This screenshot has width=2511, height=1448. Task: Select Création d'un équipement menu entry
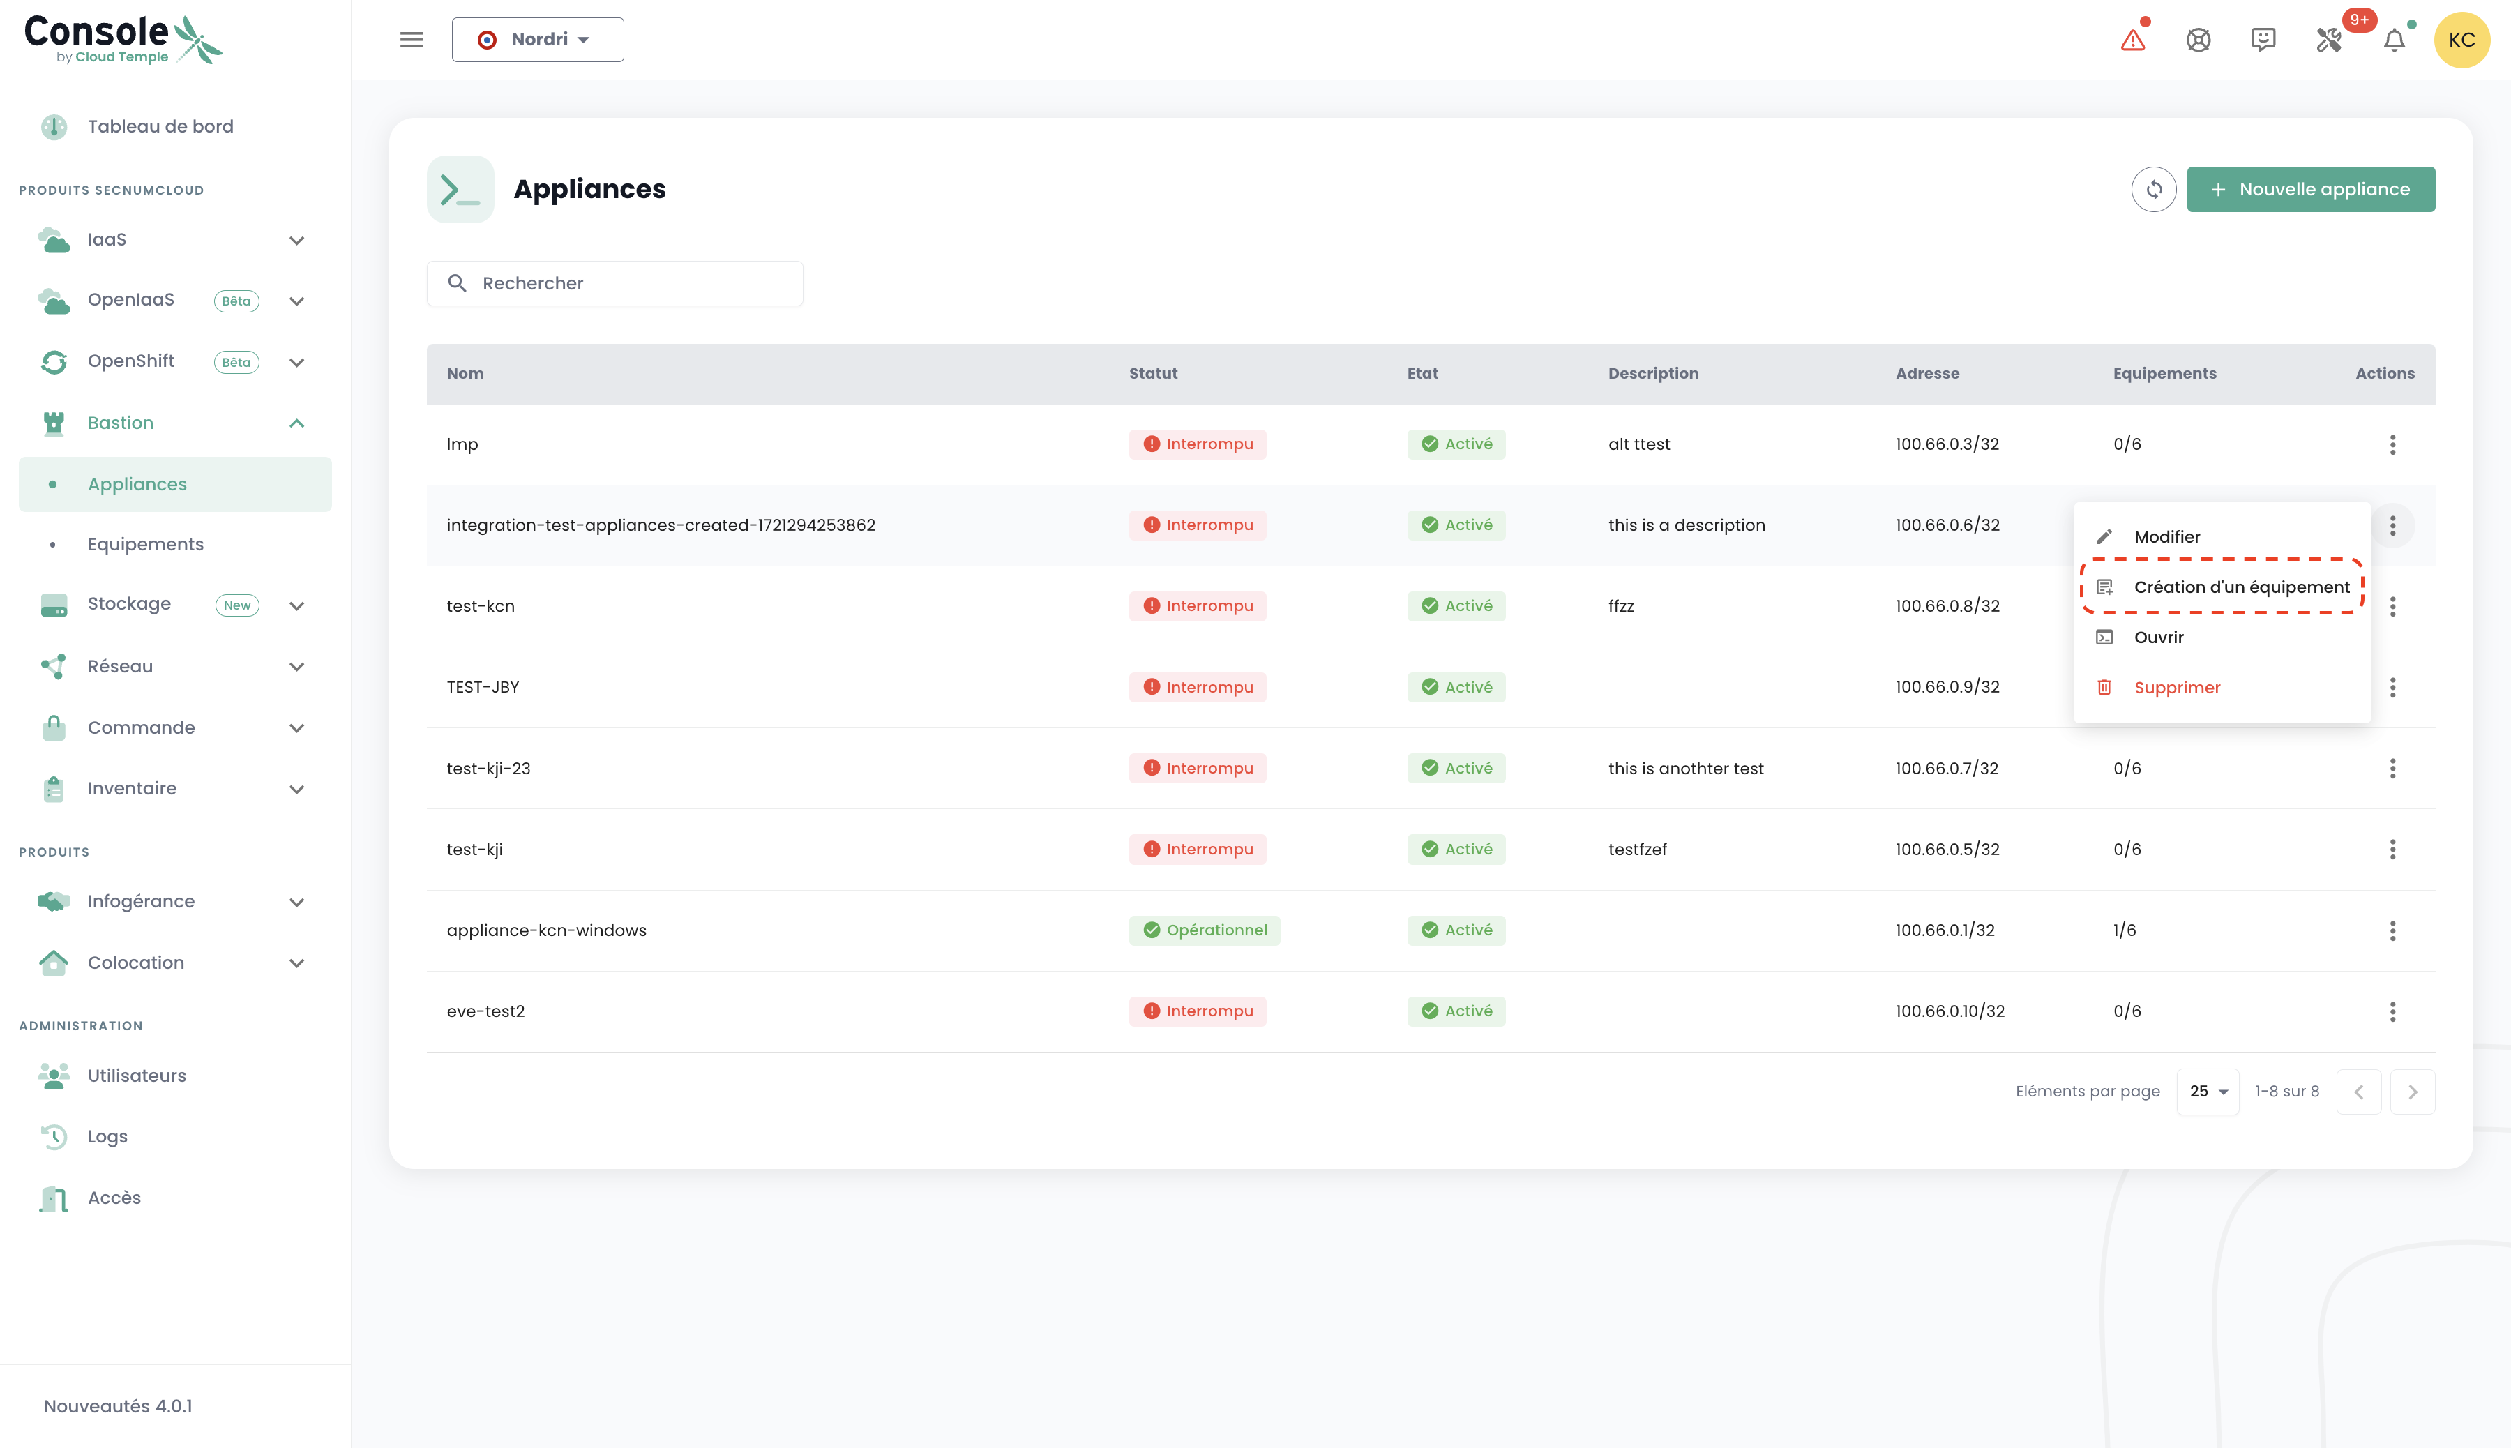click(x=2240, y=587)
